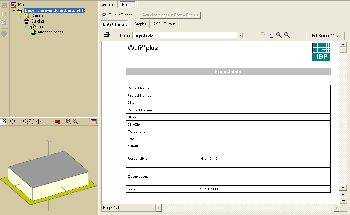Select the Data & Results tab
350x215 pixels.
[115, 24]
